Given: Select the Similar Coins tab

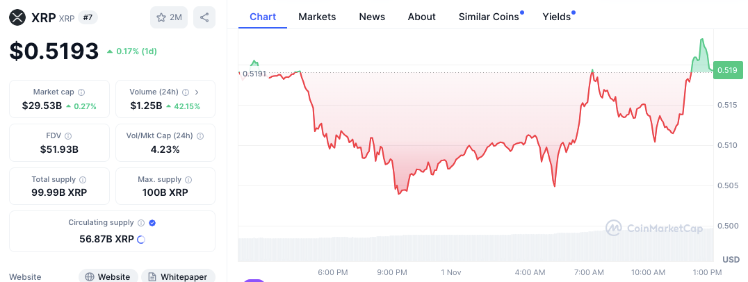Looking at the screenshot, I should coord(489,17).
